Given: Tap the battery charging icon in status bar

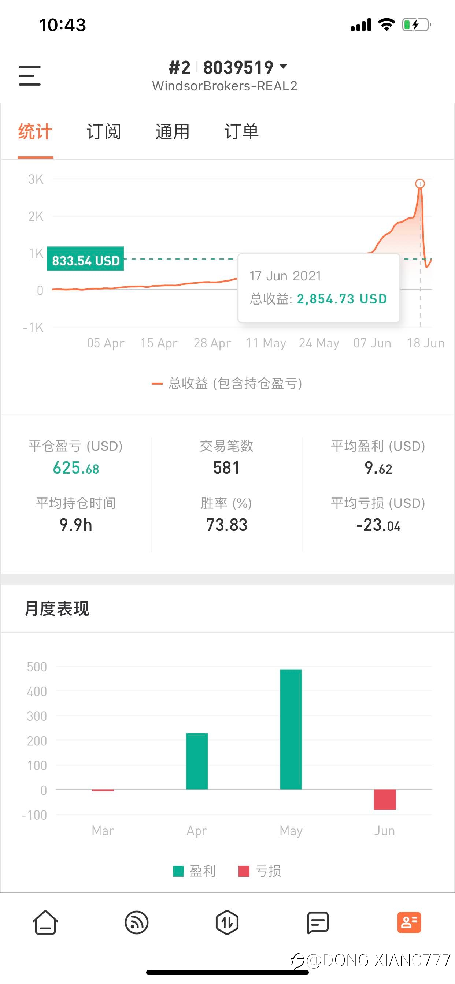Looking at the screenshot, I should click(x=417, y=25).
